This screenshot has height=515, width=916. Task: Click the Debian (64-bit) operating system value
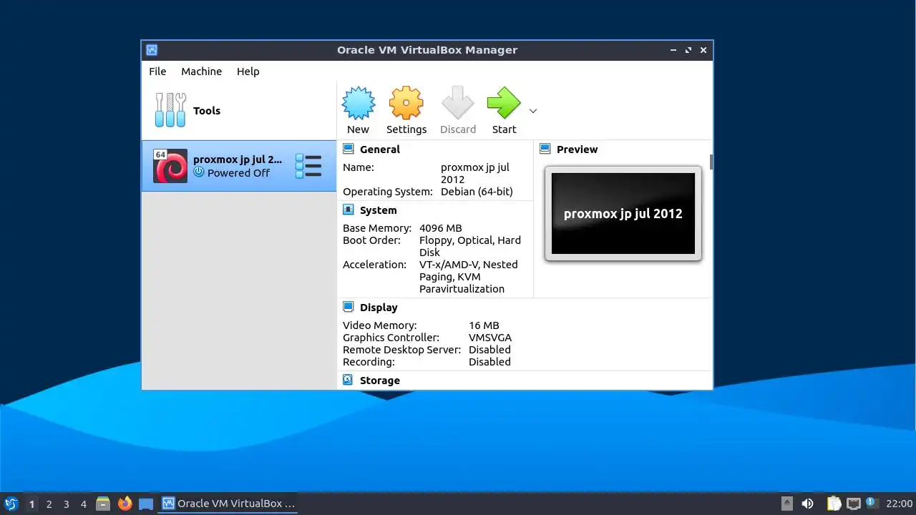[477, 192]
